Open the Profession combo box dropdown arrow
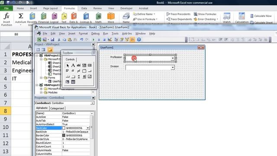 point(173,58)
